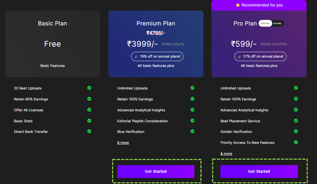Switch Pro Plan billing to Annually
The height and width of the screenshot is (184, 317).
tap(277, 23)
